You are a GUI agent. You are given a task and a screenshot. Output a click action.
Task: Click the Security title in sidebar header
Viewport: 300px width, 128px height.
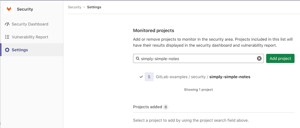click(25, 9)
